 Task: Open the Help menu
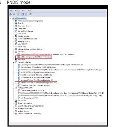(x=30, y=11)
